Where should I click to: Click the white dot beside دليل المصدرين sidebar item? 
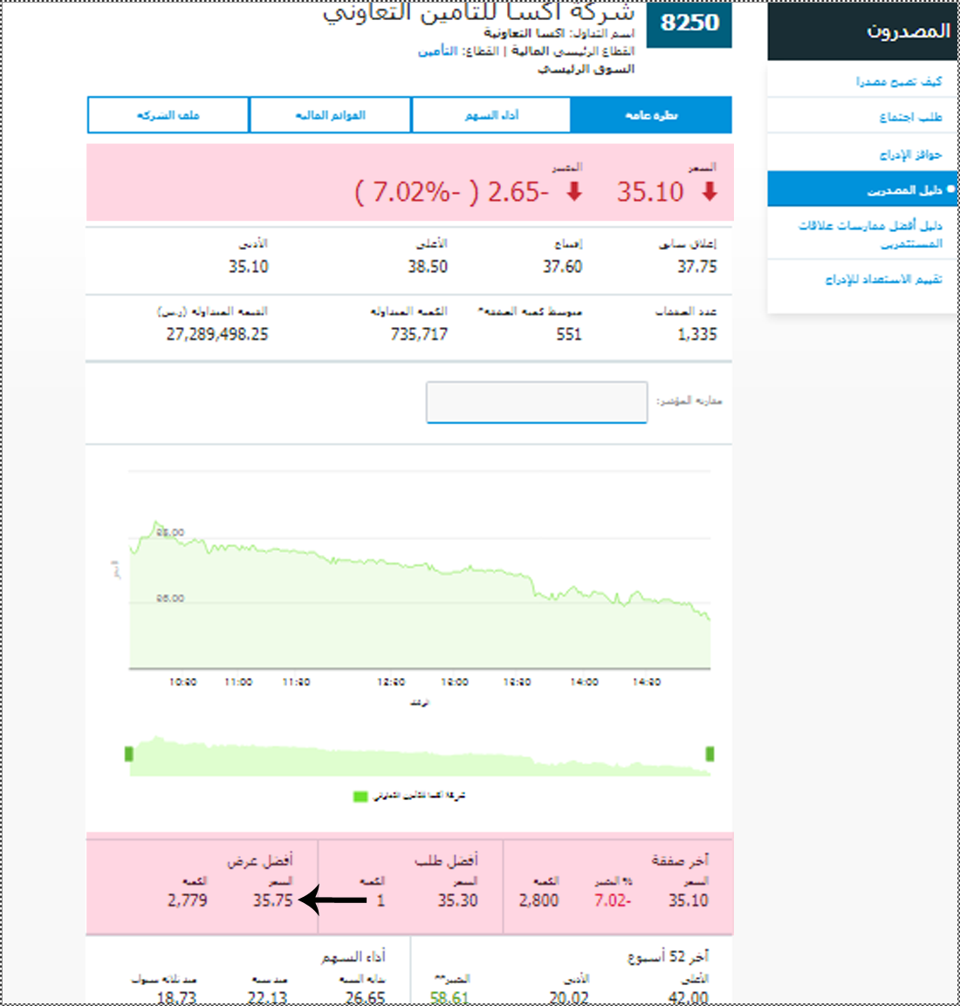click(x=951, y=189)
